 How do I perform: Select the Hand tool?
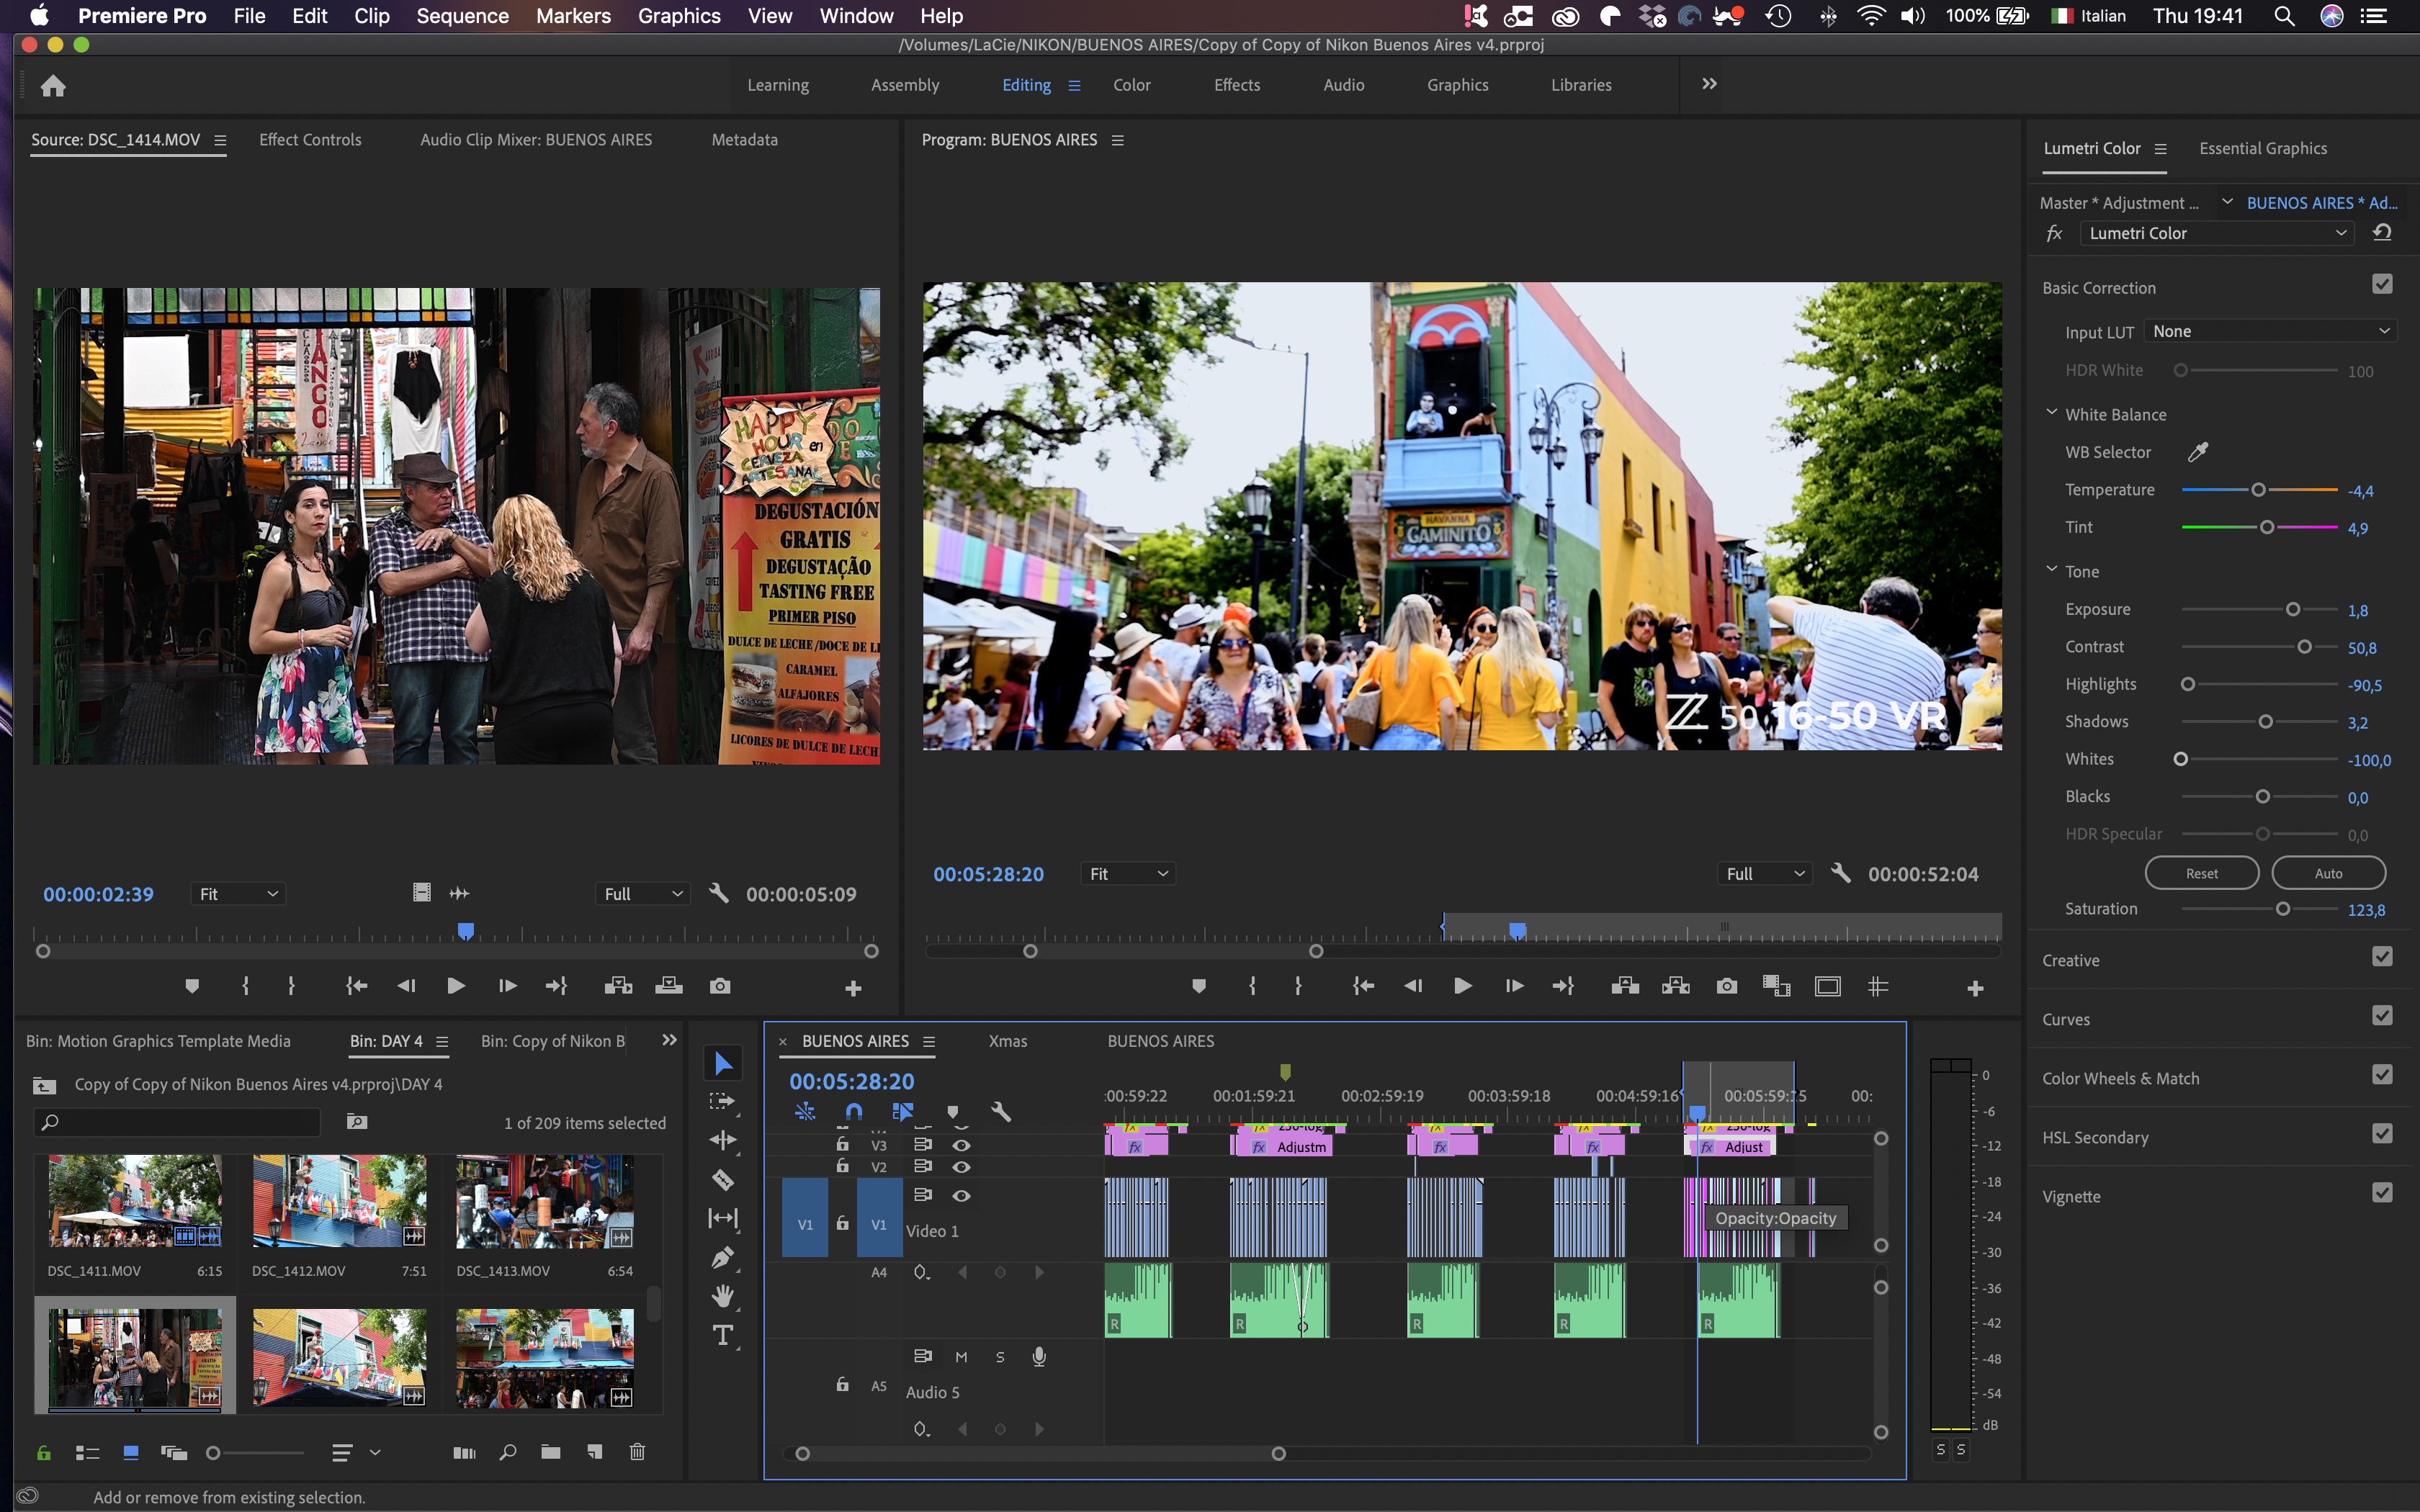[x=723, y=1296]
